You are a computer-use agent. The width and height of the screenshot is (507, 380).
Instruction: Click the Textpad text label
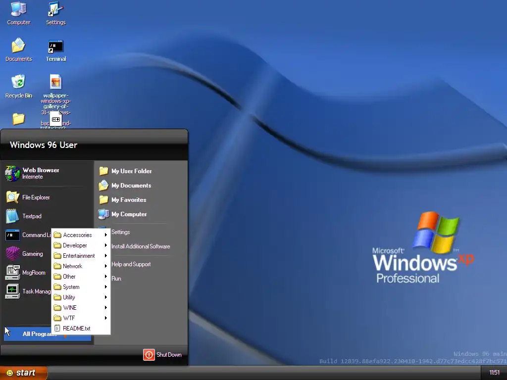tap(32, 216)
